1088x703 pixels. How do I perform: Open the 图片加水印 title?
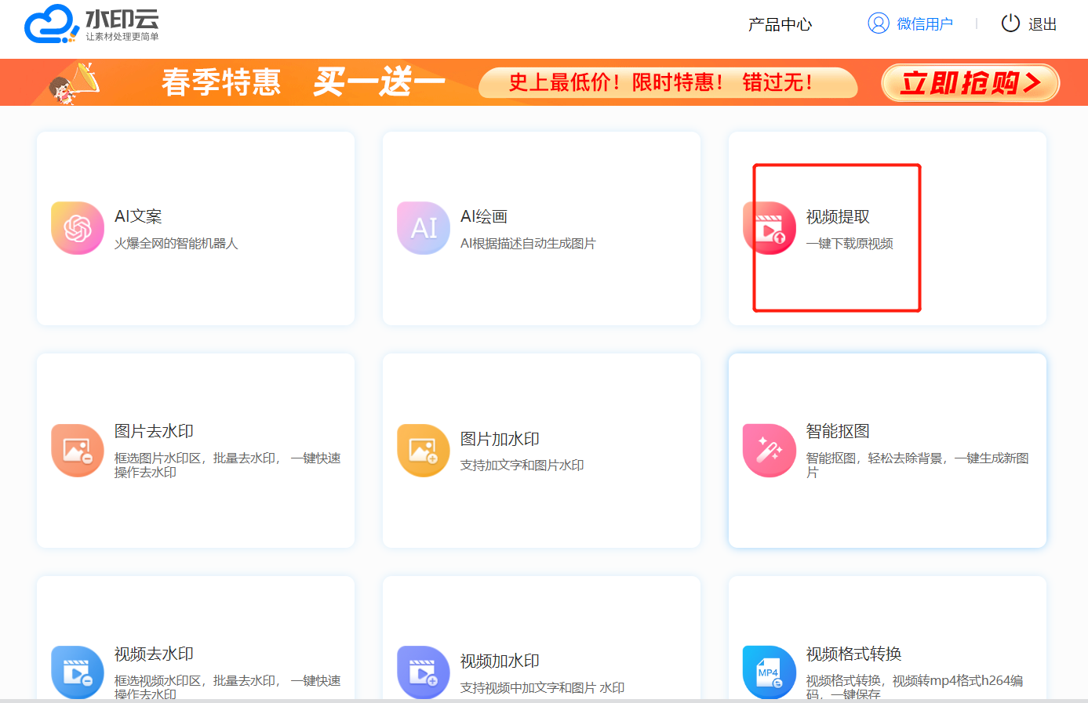[x=500, y=439]
